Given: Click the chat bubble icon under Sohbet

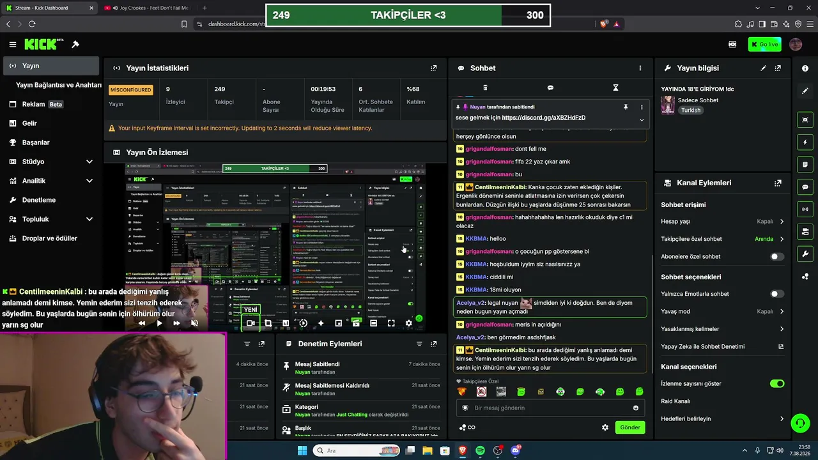Looking at the screenshot, I should click(550, 88).
